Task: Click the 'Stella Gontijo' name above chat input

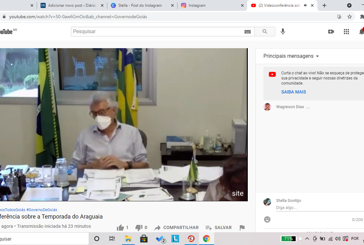Action: tap(289, 200)
